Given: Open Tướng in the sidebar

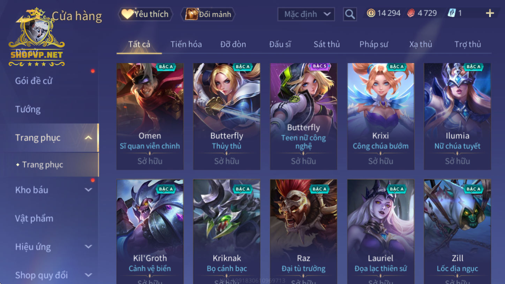Looking at the screenshot, I should [x=28, y=109].
